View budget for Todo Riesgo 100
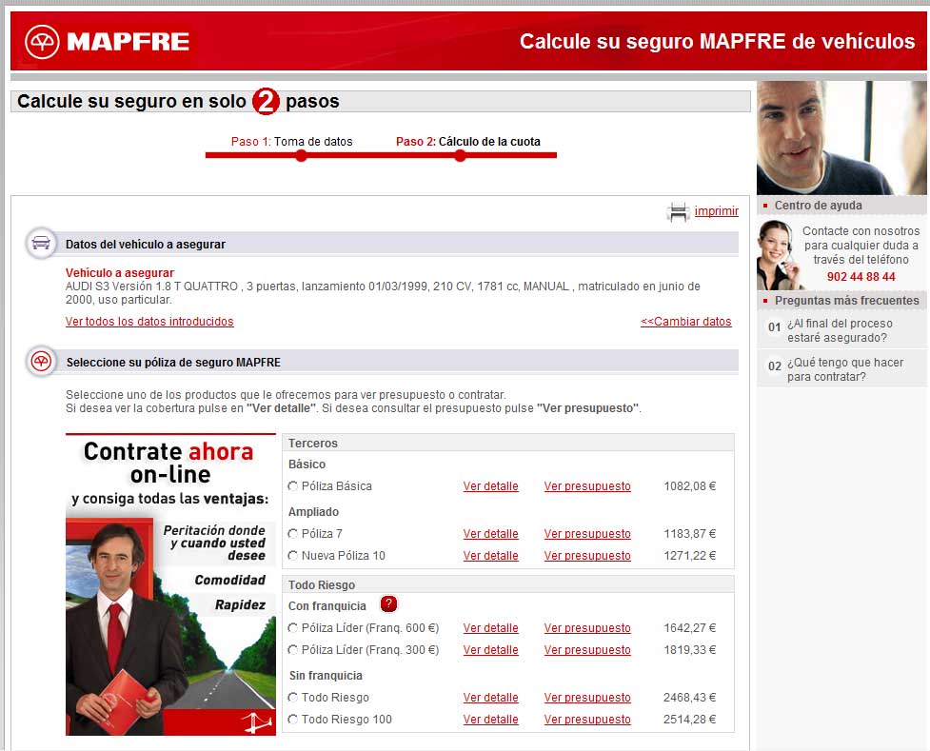Image resolution: width=930 pixels, height=751 pixels. pos(587,720)
